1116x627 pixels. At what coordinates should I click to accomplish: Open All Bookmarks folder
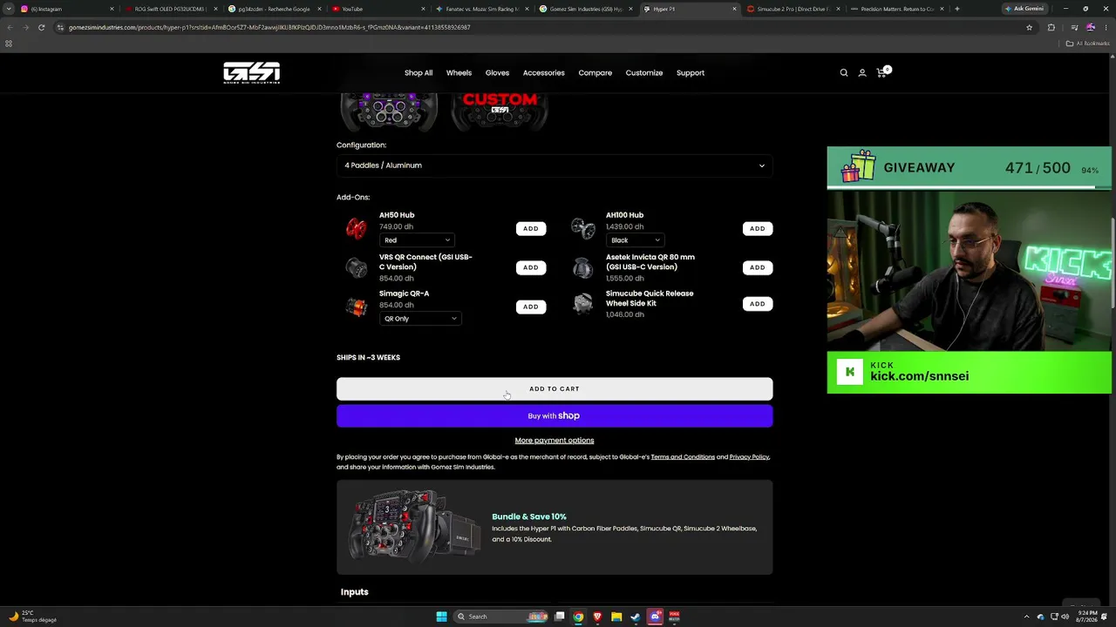(1090, 44)
